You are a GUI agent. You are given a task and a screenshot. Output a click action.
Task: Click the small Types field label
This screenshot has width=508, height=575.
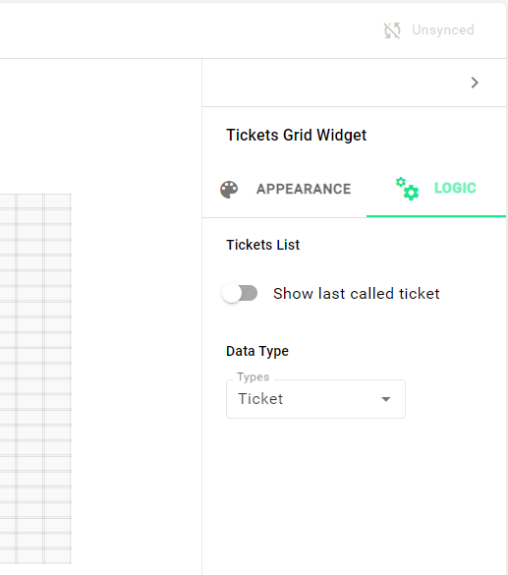click(x=253, y=377)
